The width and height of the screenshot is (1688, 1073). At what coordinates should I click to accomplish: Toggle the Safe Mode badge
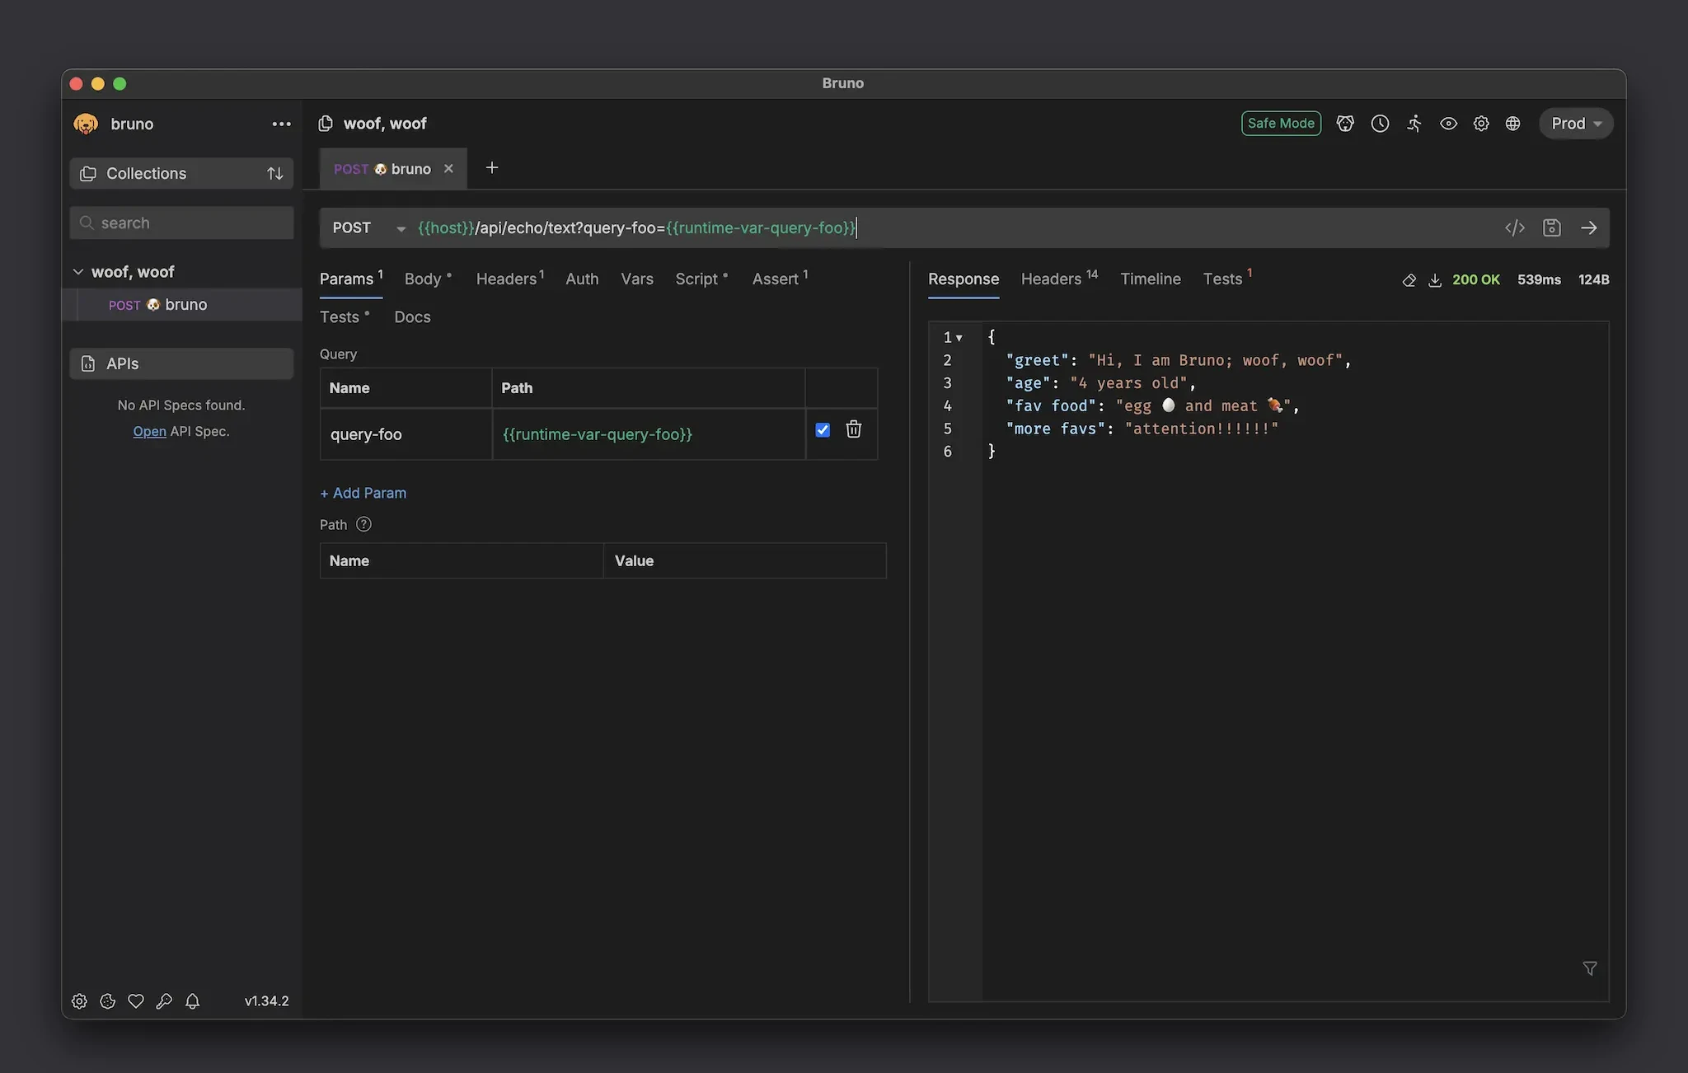click(1281, 124)
